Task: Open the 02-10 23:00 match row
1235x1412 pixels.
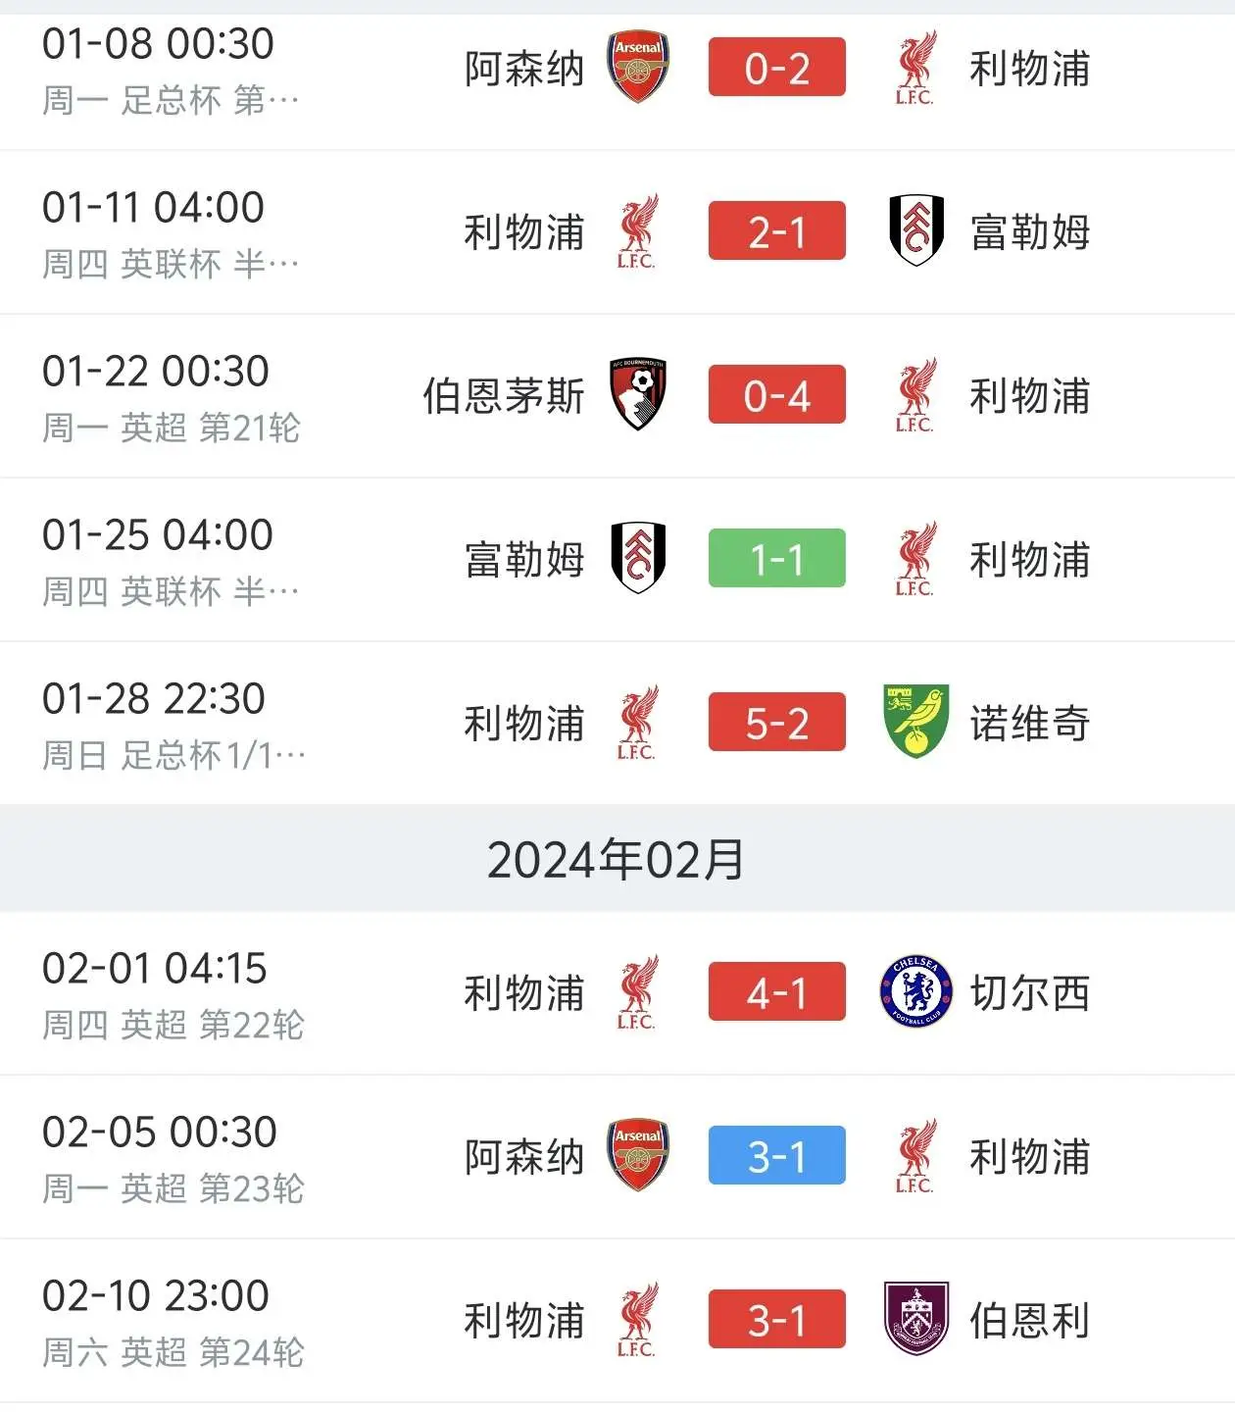Action: point(617,1320)
